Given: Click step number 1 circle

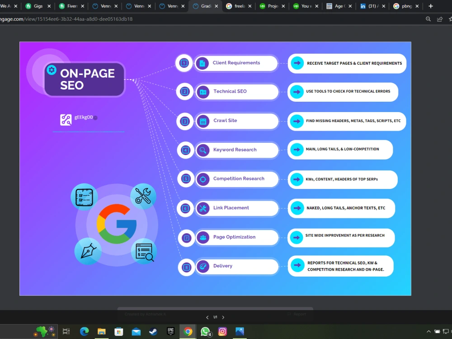Looking at the screenshot, I should (184, 62).
